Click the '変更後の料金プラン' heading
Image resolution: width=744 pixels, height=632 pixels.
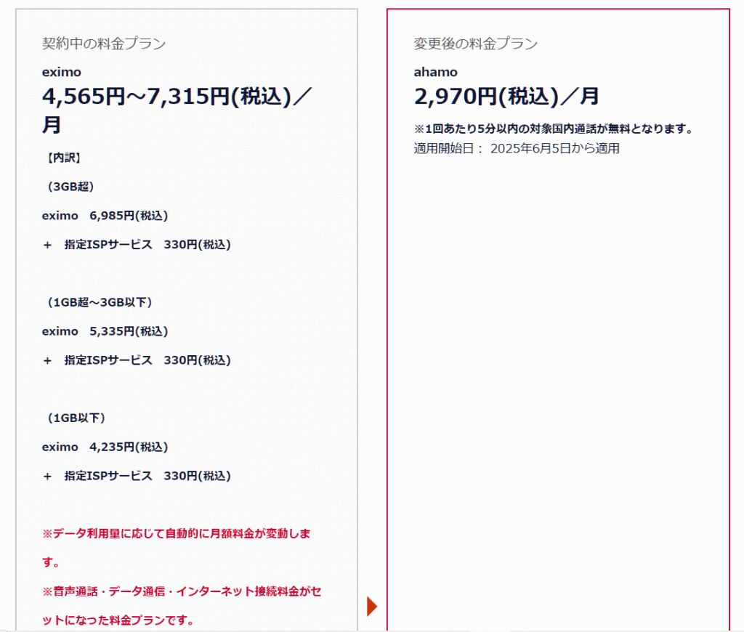[475, 44]
